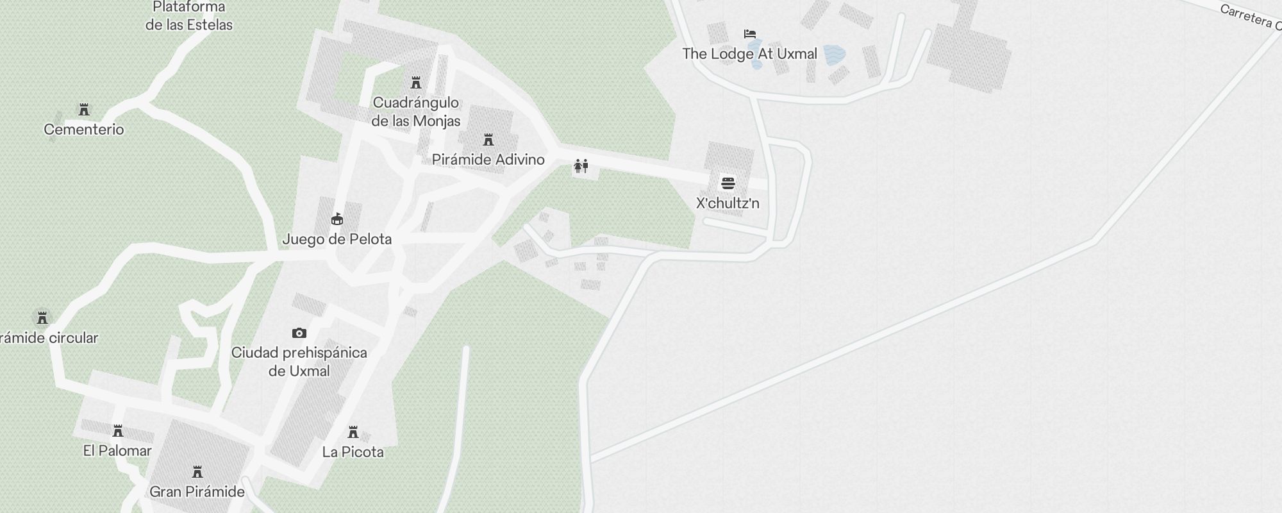The height and width of the screenshot is (513, 1282).
Task: Click the X'chultz'n burger restaurant icon
Action: tap(728, 183)
